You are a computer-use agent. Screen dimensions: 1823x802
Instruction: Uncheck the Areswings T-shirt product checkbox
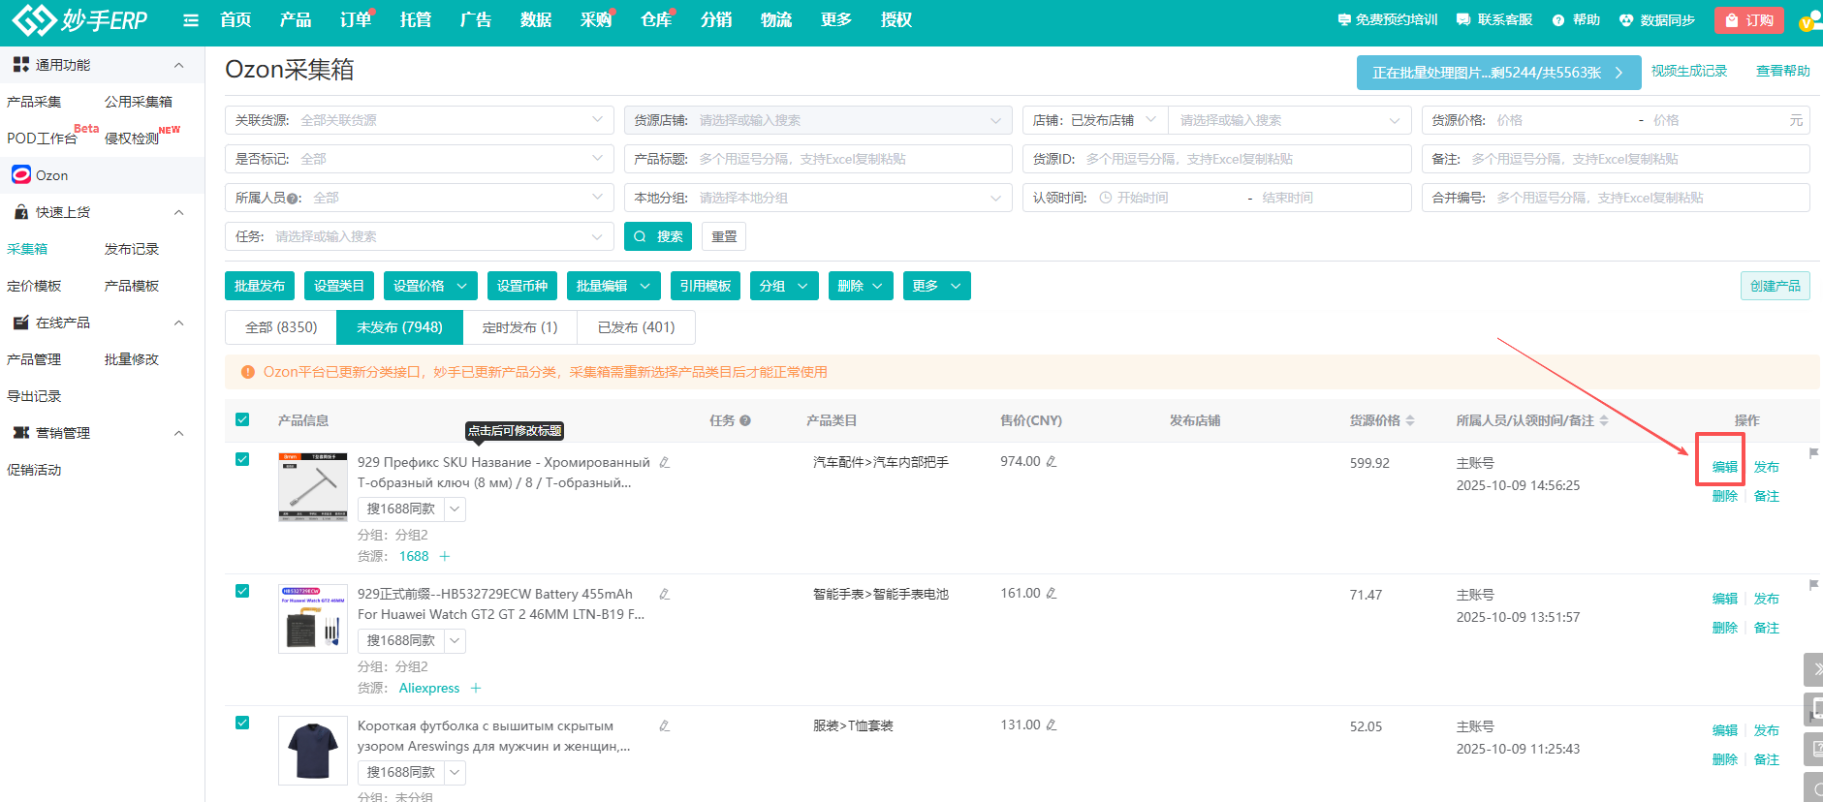point(242,724)
